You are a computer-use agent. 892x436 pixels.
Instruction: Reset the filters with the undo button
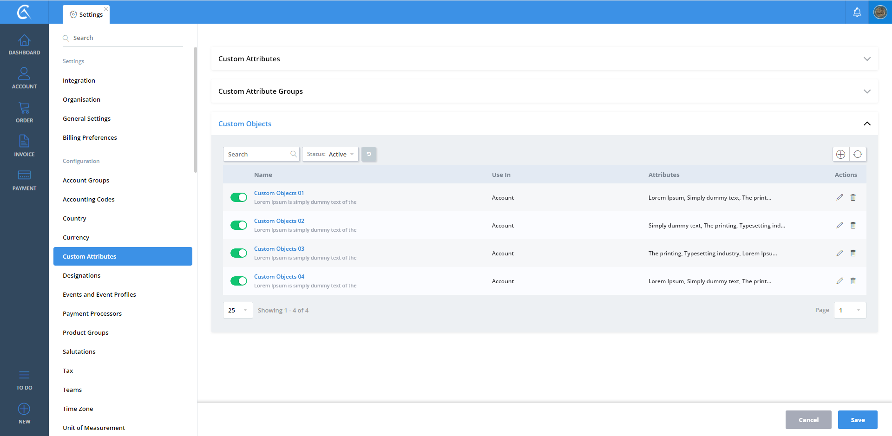[369, 154]
